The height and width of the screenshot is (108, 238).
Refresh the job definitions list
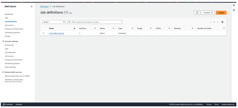(197, 13)
